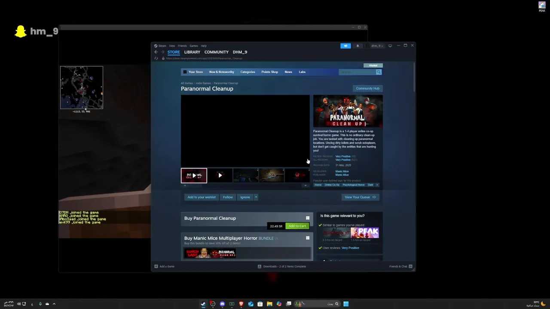550x309 pixels.
Task: Click the Steam icon in the taskbar
Action: 203,304
